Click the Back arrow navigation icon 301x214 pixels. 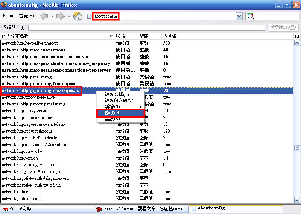[44, 16]
